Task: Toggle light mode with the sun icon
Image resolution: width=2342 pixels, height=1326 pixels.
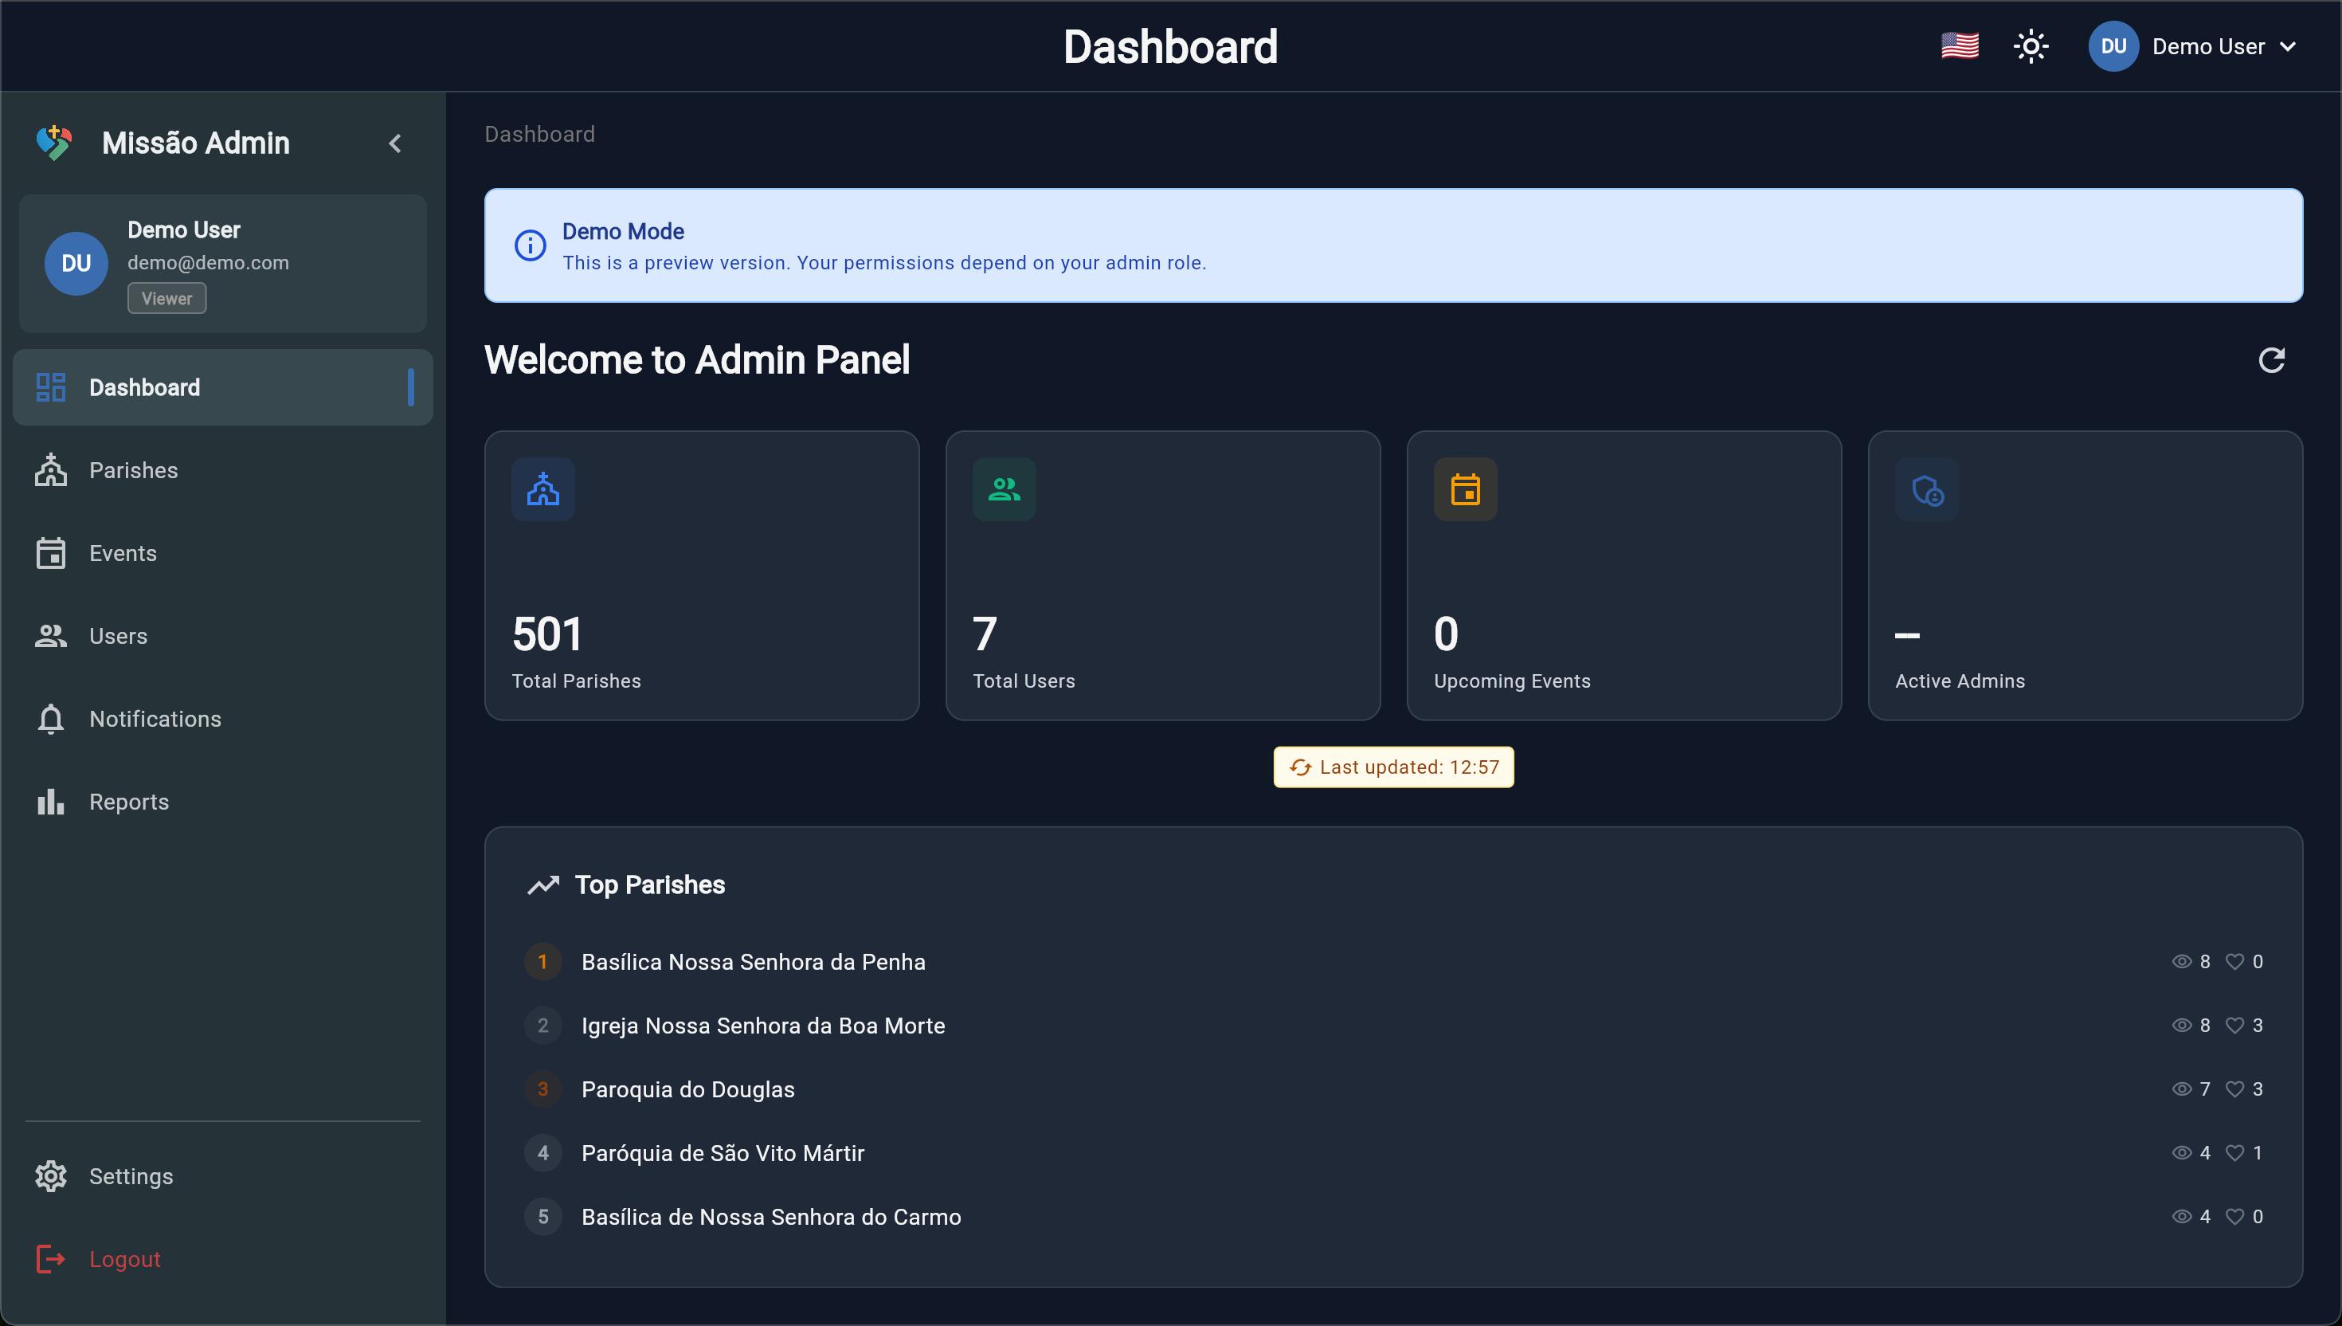Action: pos(2031,45)
